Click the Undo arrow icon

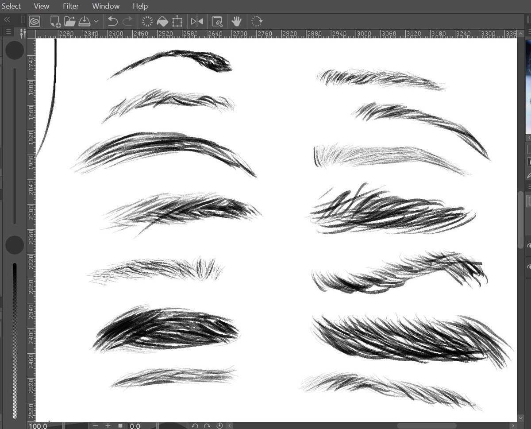(x=112, y=21)
